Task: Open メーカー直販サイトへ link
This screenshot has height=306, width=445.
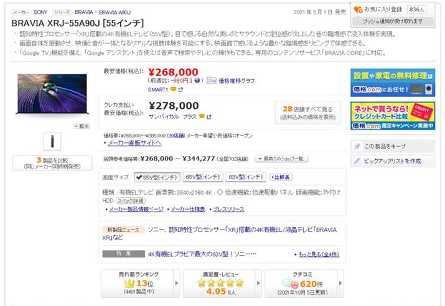Action: pos(134,143)
